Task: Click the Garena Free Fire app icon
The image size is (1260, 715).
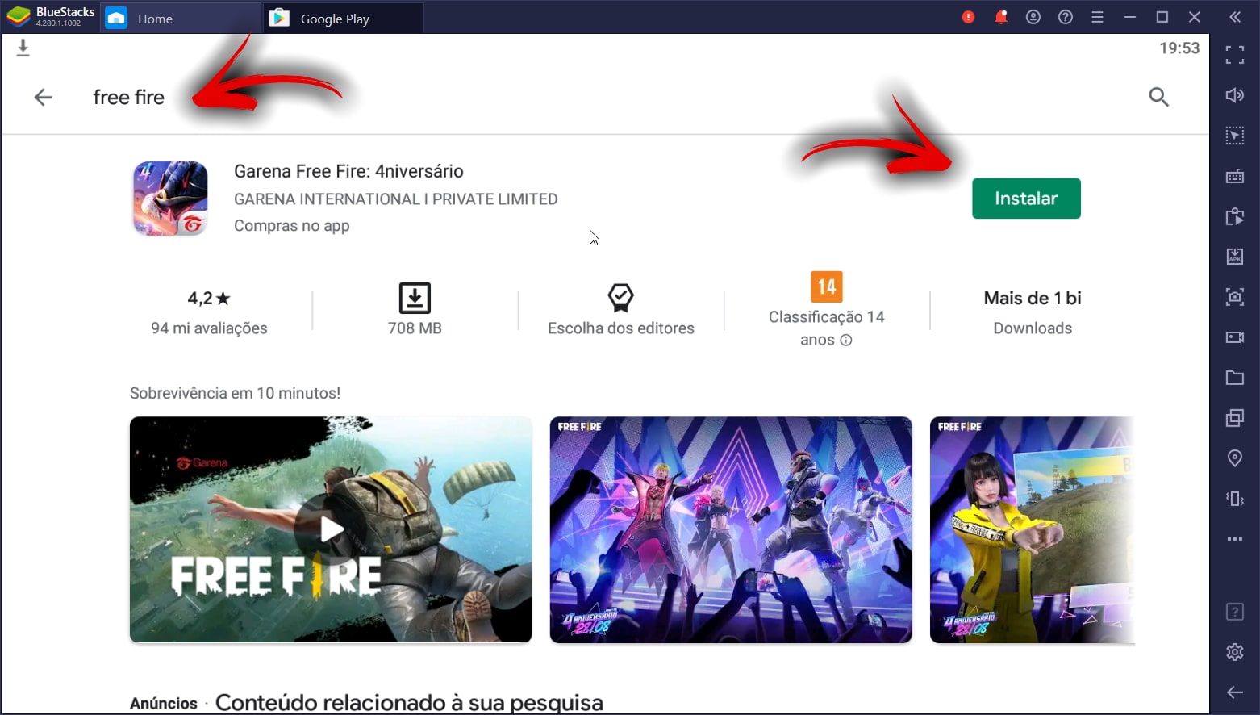Action: click(170, 199)
